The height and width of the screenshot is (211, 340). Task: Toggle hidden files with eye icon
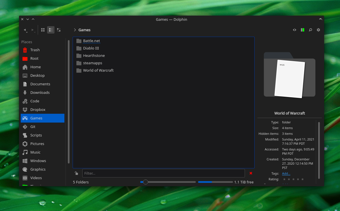[x=295, y=30]
